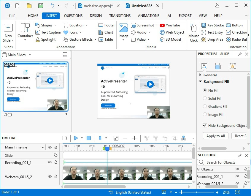
Task: Click the record narration microphone icon
Action: pyautogui.click(x=100, y=138)
